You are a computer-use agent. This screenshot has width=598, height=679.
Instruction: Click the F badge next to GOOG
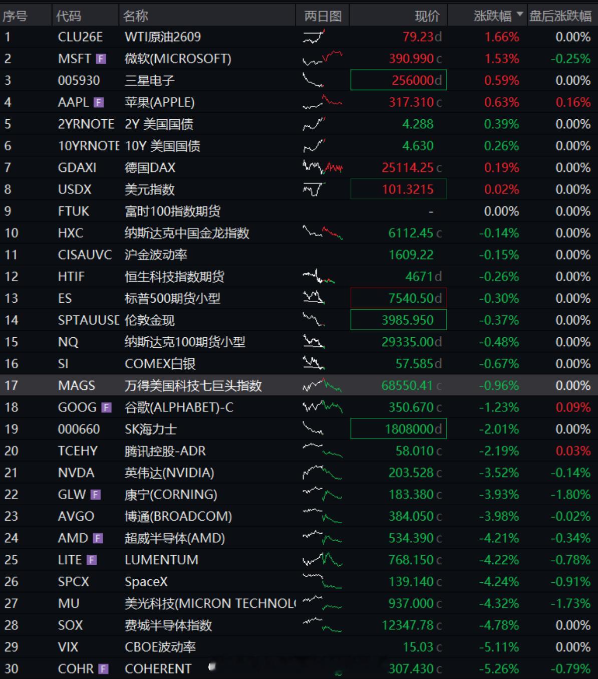pyautogui.click(x=106, y=408)
